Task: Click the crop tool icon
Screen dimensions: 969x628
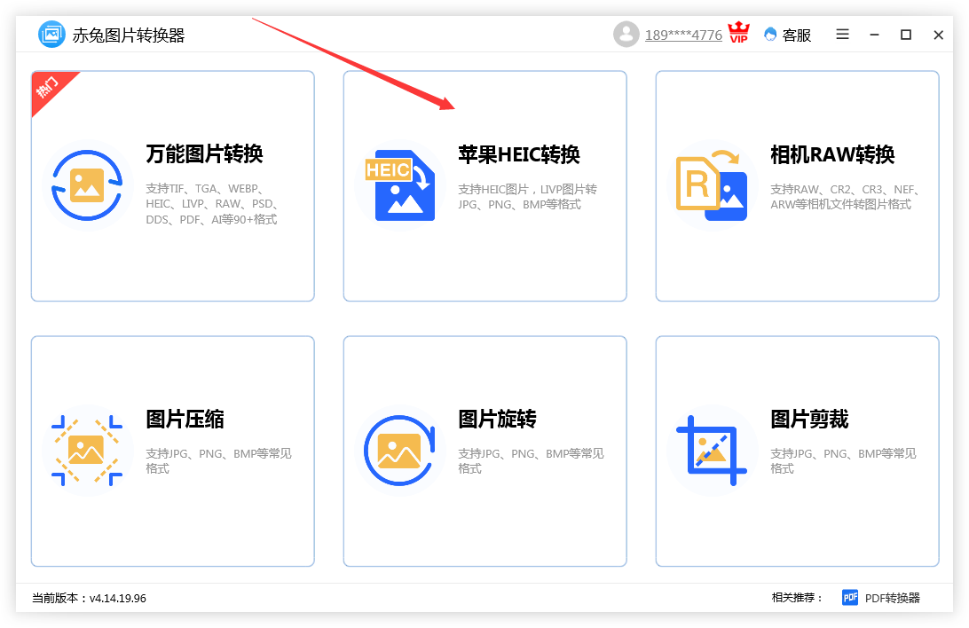Action: point(712,451)
